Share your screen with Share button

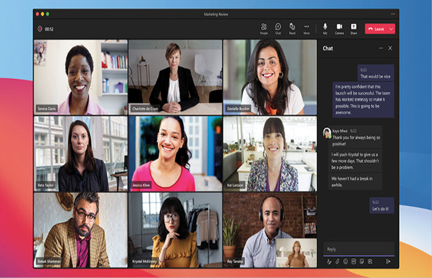[354, 28]
